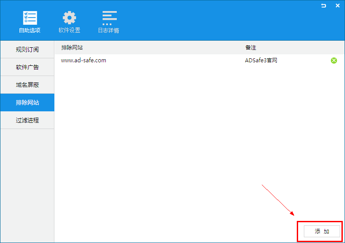Switch to 规则订阅 tab
The width and height of the screenshot is (345, 243).
(x=27, y=49)
